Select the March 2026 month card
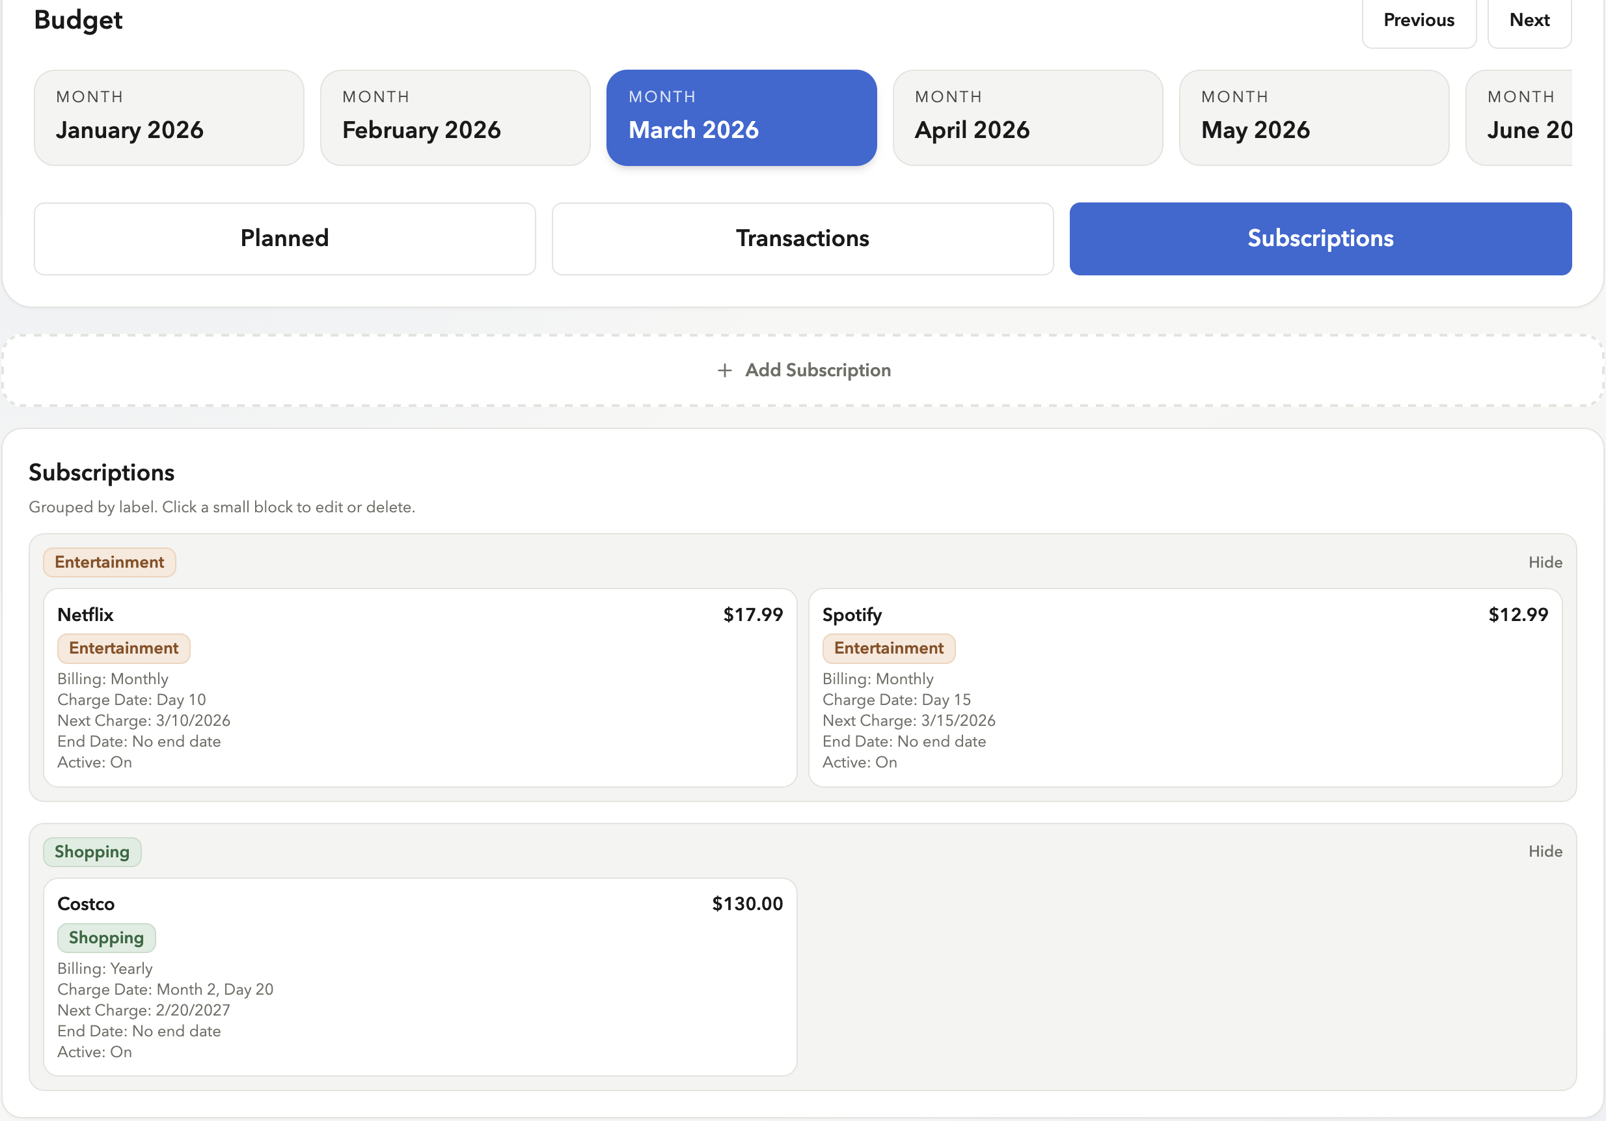Screen dimensions: 1606x1121 coord(741,117)
